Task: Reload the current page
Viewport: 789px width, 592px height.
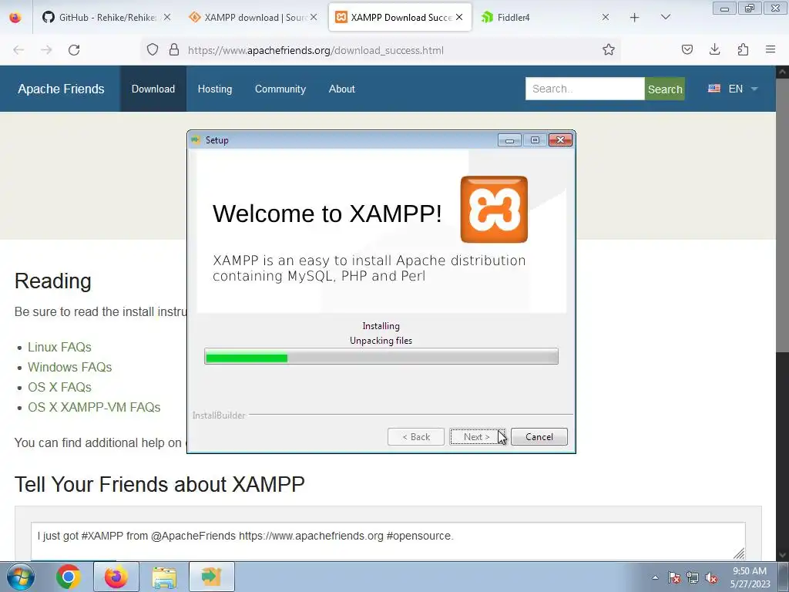Action: pyautogui.click(x=74, y=50)
